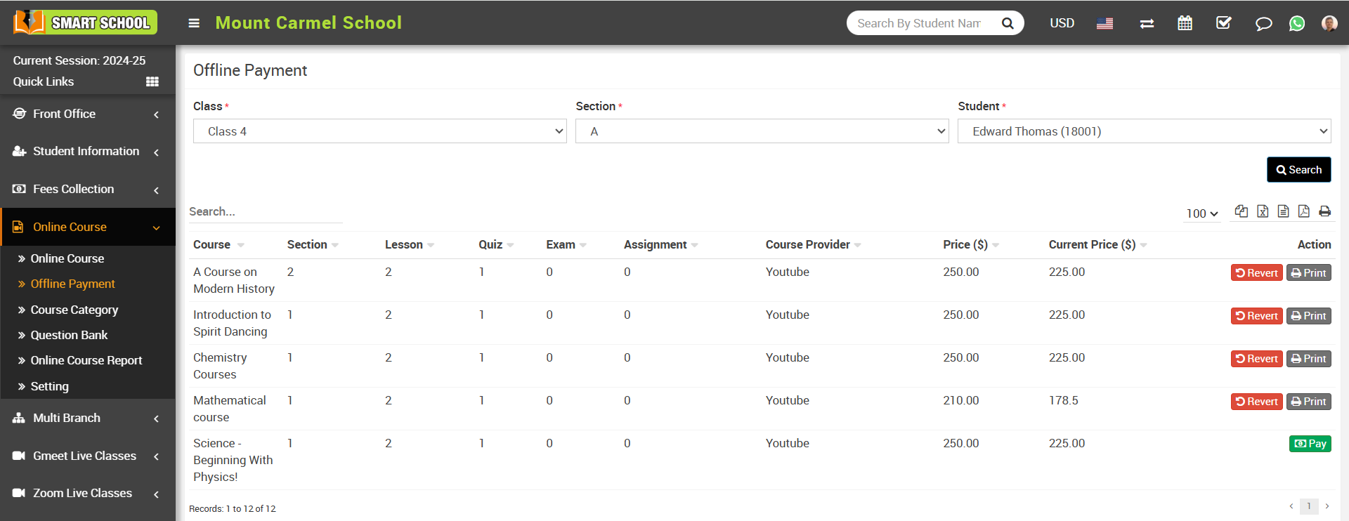Go to Online Course Report menu item
Viewport: 1349px width, 521px height.
point(86,360)
